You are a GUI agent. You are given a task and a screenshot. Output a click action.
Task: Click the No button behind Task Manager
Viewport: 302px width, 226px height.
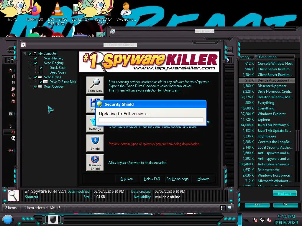point(285,205)
